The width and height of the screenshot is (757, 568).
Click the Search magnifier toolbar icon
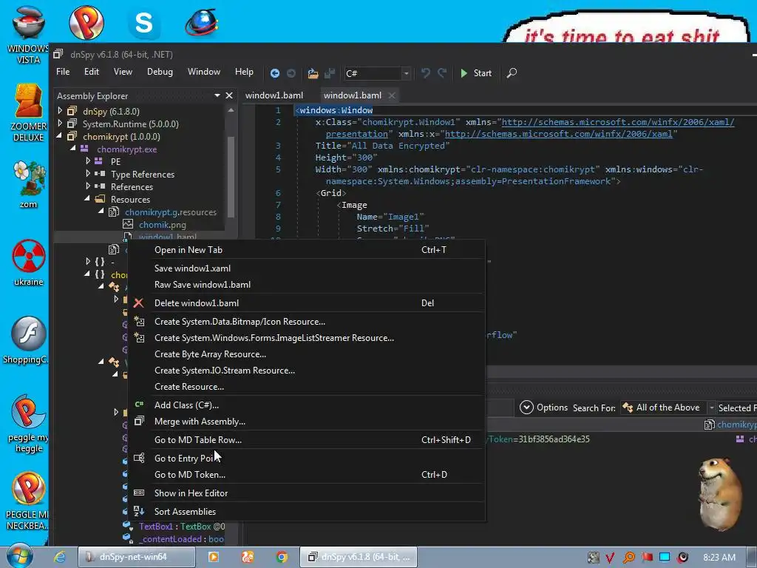(512, 73)
